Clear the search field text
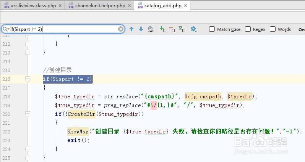 121,29
